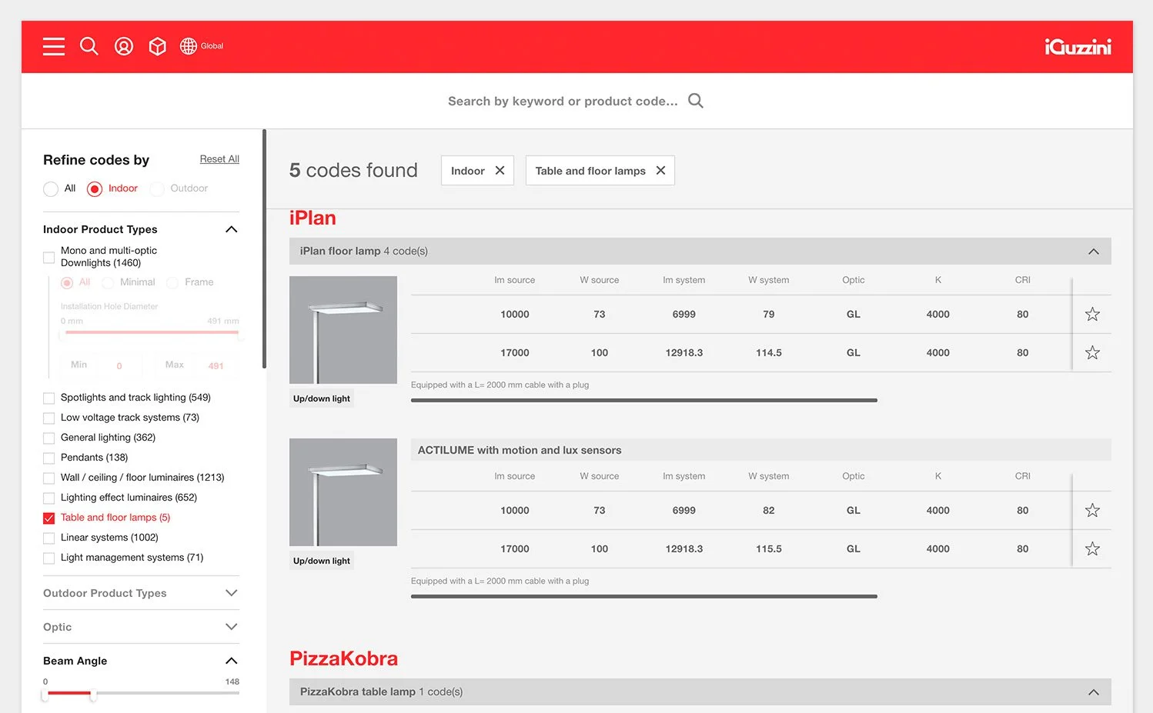Click the ACTILUME with motion and lux sensors header
Screen dimensions: 1153x713
(x=760, y=450)
